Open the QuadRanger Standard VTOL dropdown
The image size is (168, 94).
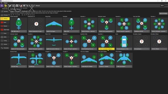(36, 67)
